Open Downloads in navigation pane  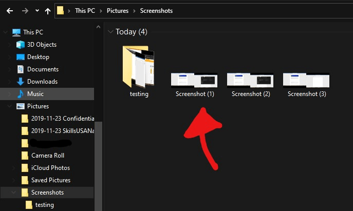pyautogui.click(x=42, y=82)
